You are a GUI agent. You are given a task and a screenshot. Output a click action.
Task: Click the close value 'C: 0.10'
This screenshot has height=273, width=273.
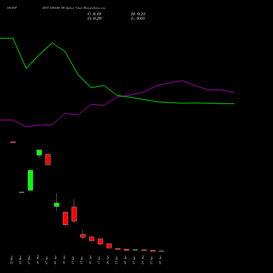coord(94,14)
